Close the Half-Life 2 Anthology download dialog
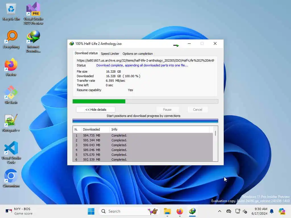The height and width of the screenshot is (218, 291). 215,43
